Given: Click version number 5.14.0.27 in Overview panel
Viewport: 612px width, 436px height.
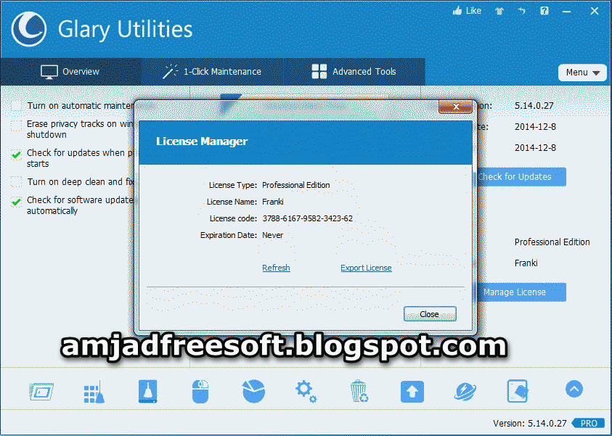Looking at the screenshot, I should click(534, 106).
